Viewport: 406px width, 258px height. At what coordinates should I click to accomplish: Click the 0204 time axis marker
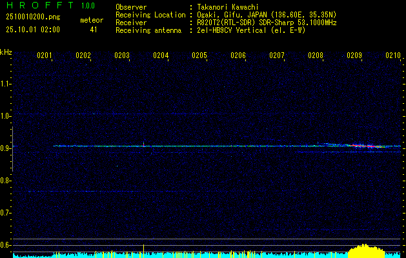161,55
